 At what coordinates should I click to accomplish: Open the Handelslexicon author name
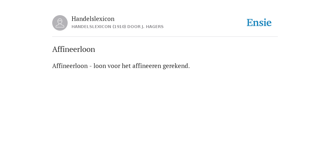tap(93, 19)
